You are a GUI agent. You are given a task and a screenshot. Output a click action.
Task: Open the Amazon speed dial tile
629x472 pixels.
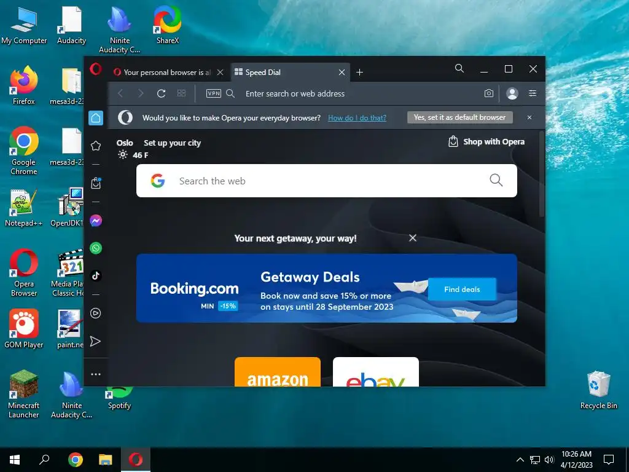(x=278, y=372)
